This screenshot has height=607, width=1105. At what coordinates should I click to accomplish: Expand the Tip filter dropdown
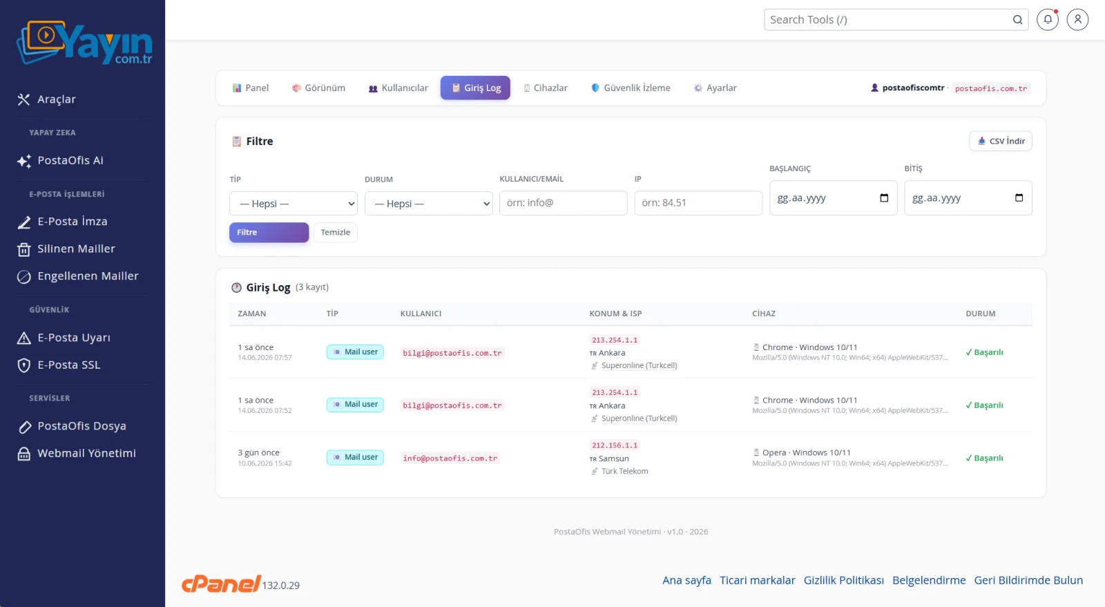(294, 204)
